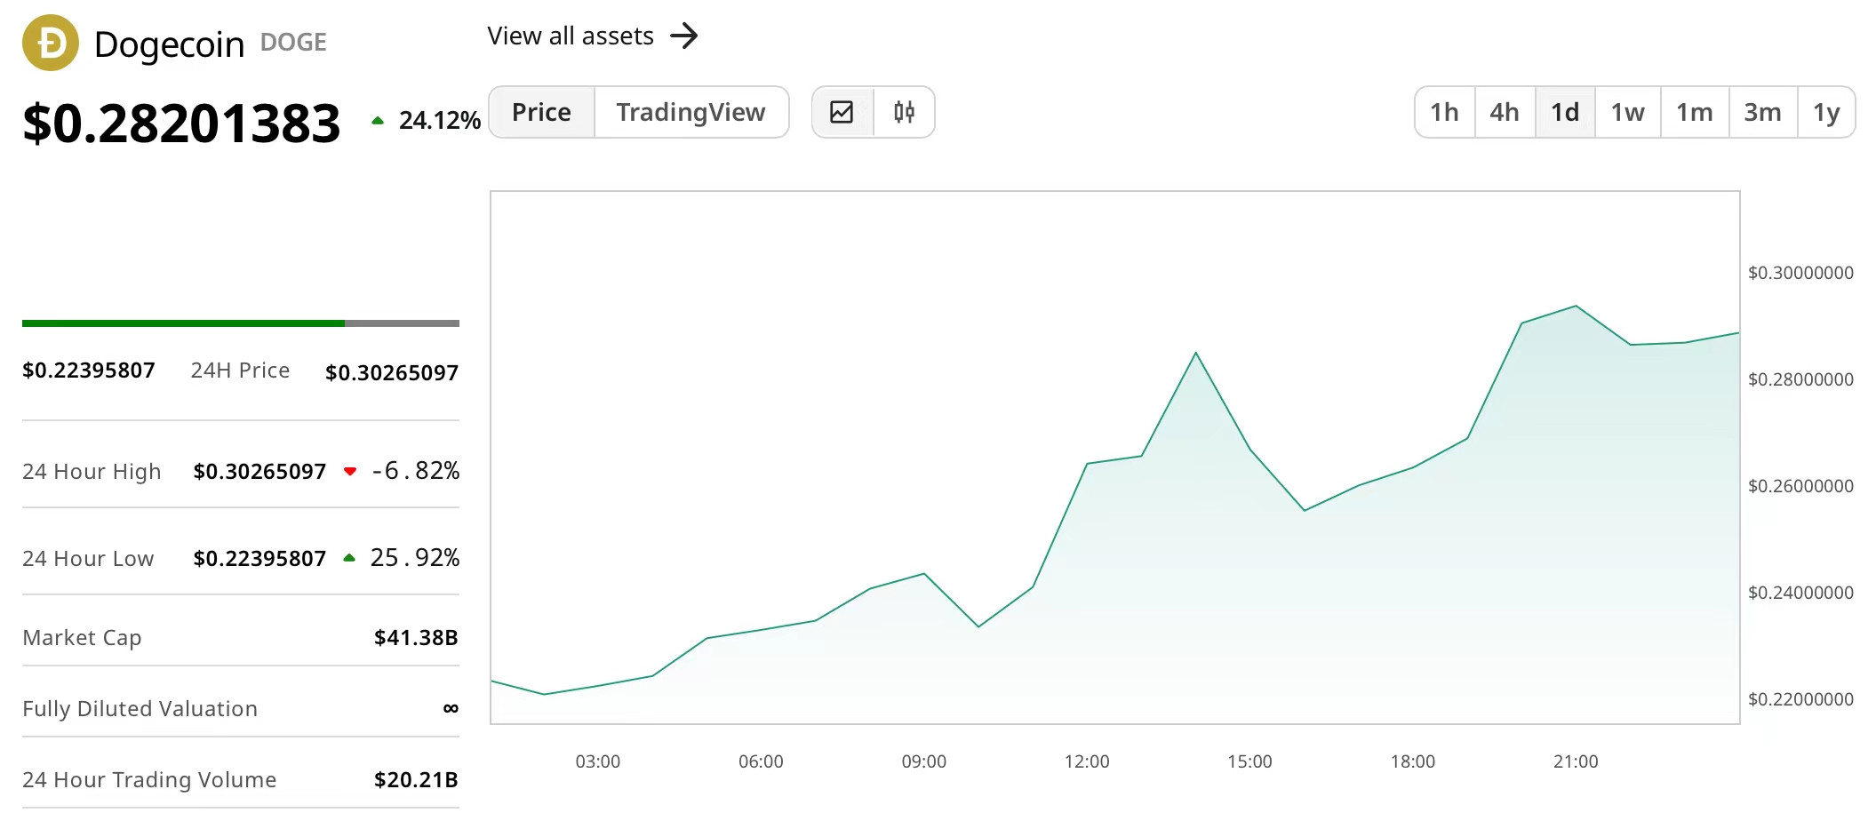Select the 4h timeframe
The height and width of the screenshot is (821, 1868).
pyautogui.click(x=1505, y=112)
